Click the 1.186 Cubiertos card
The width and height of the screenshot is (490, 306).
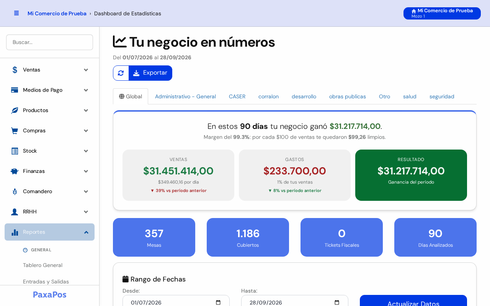[x=248, y=237]
